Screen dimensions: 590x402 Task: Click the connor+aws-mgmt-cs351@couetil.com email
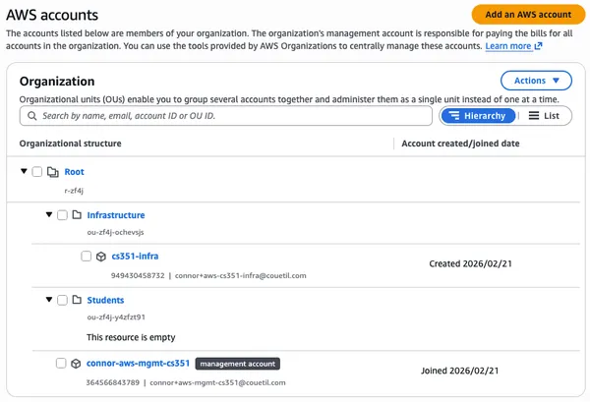pos(217,382)
